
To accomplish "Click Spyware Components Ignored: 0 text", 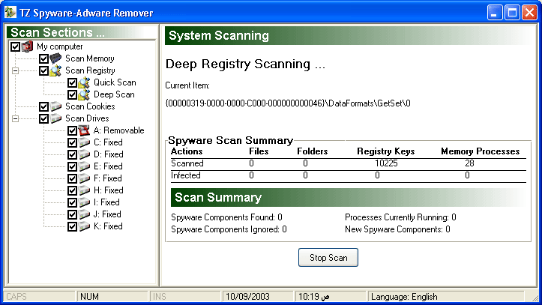I will [229, 229].
